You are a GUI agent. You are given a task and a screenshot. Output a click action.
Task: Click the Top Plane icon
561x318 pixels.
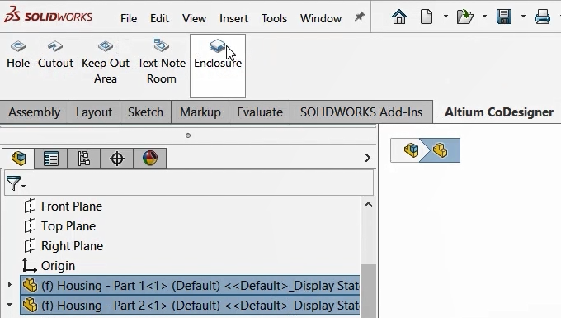click(30, 226)
